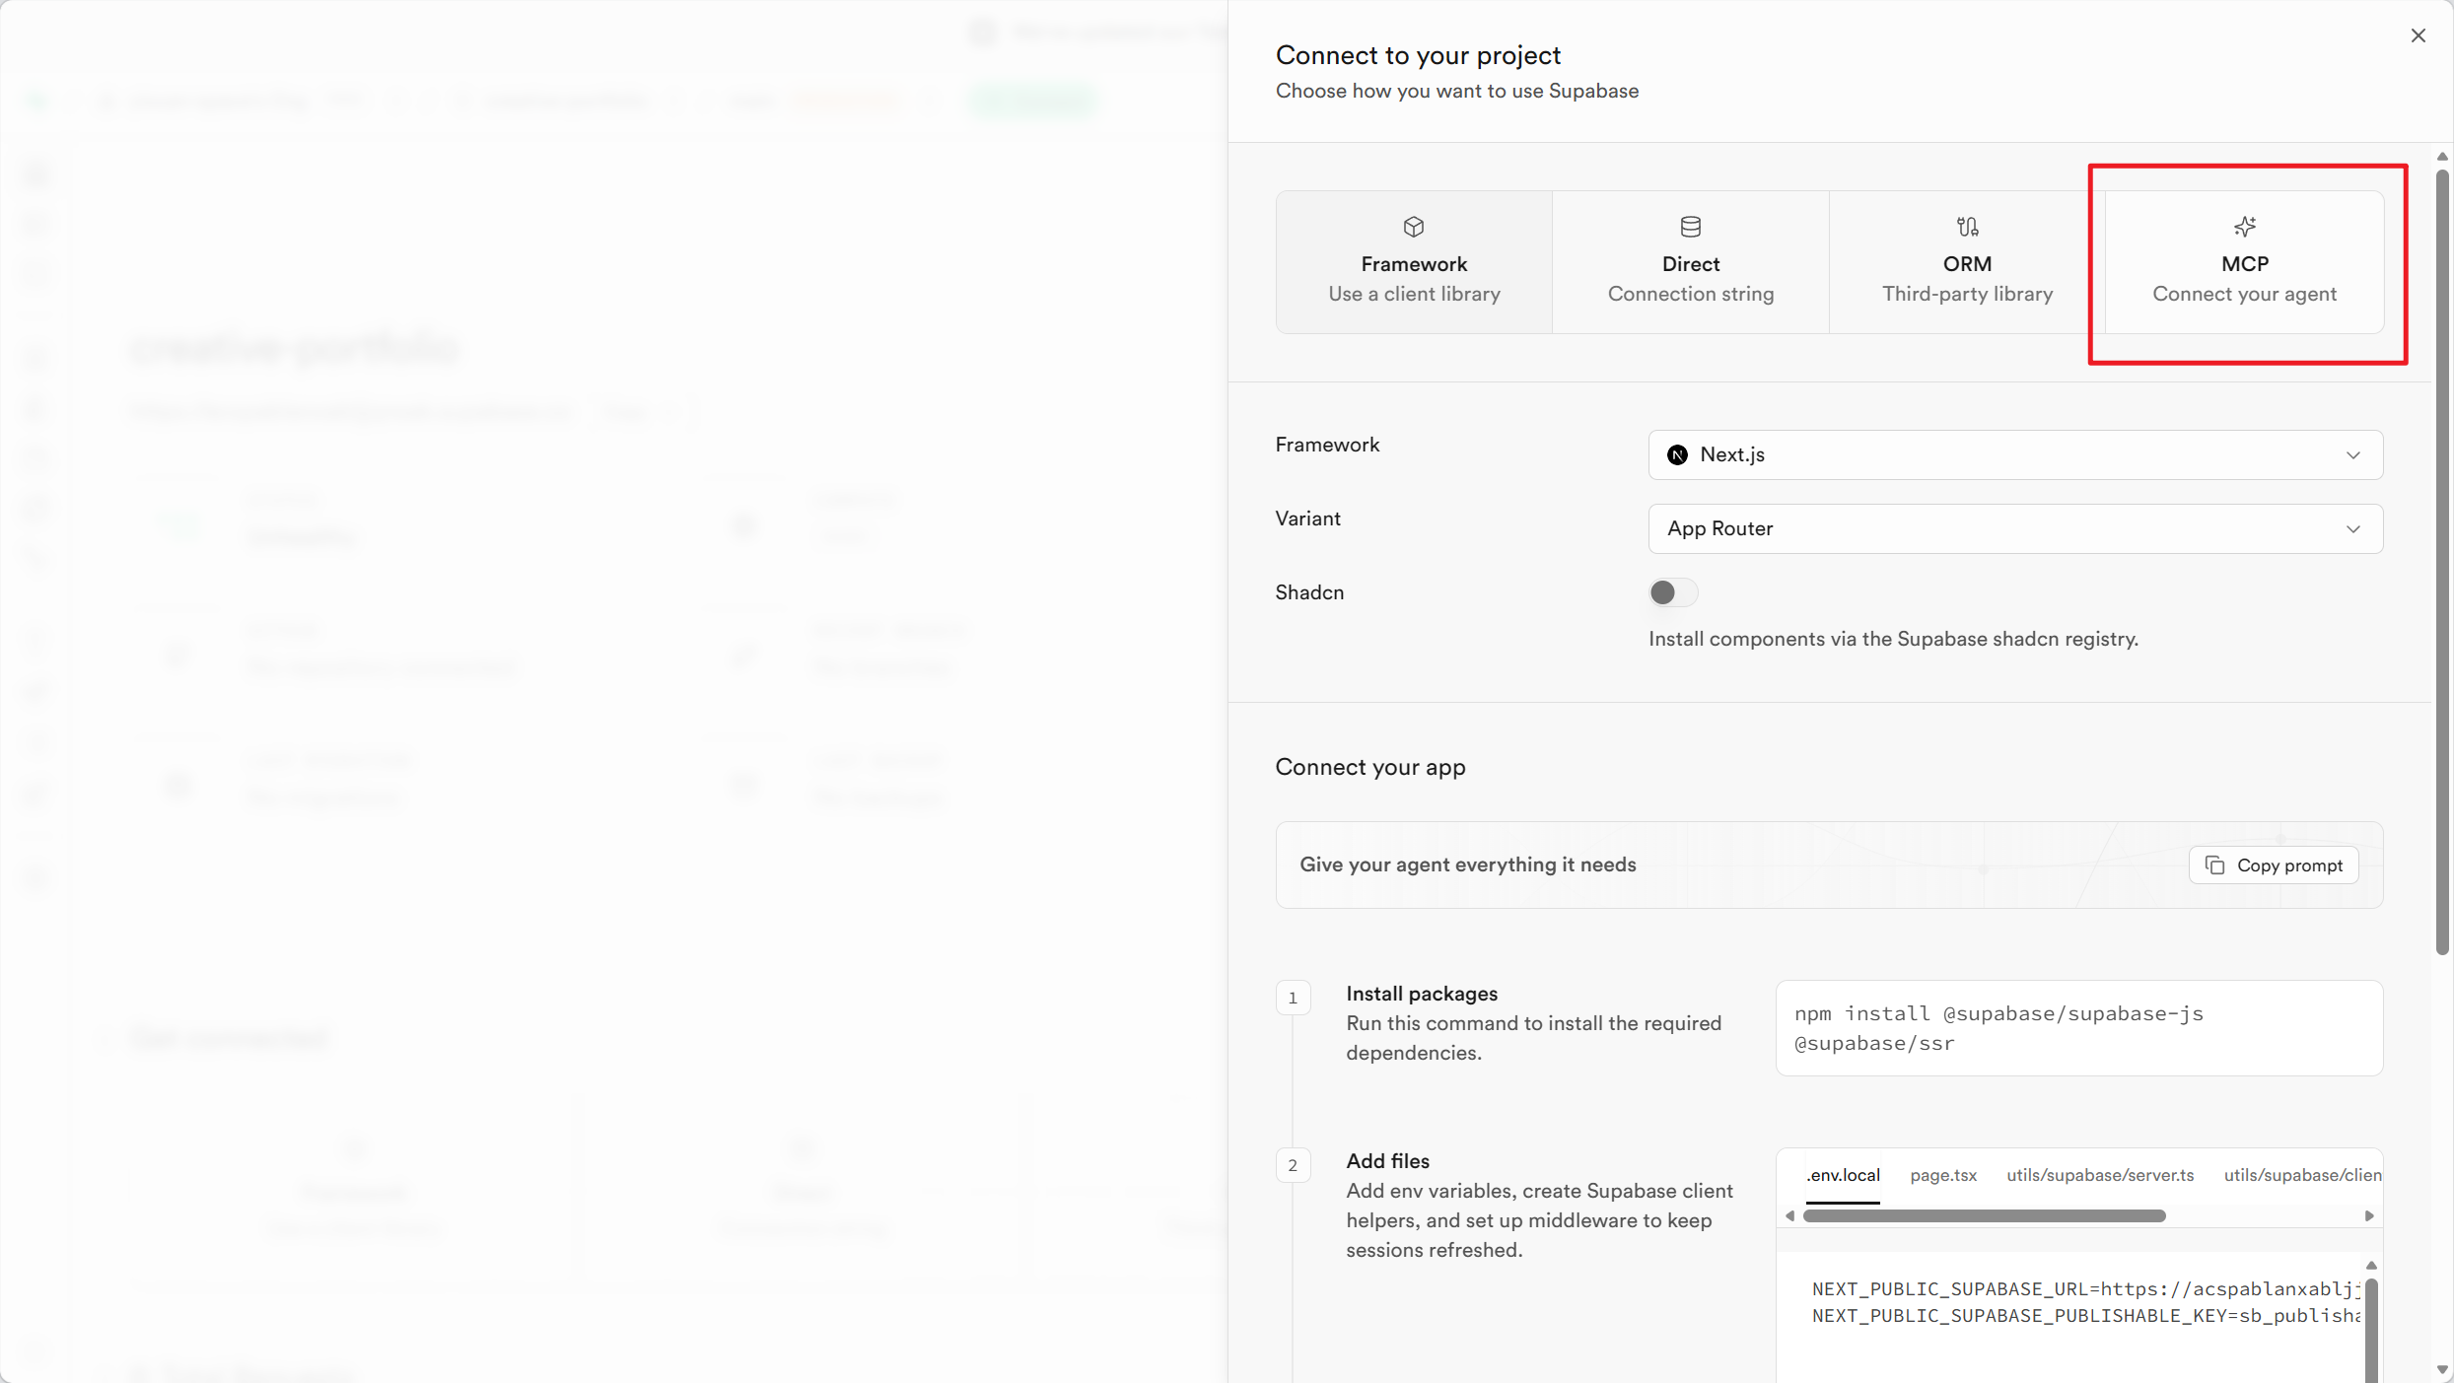Click the copy icon beside Copy prompt

coord(2214,864)
